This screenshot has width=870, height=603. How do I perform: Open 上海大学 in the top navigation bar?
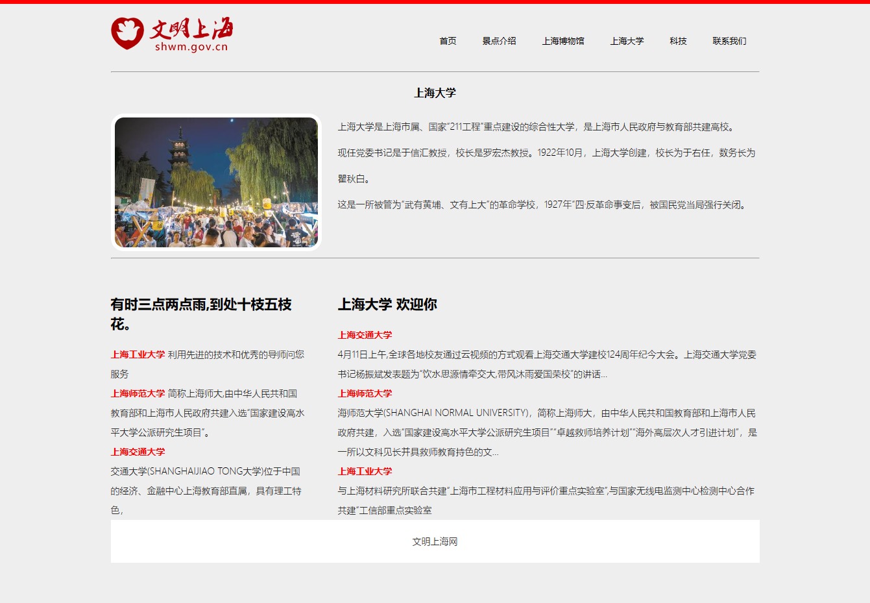pos(627,41)
